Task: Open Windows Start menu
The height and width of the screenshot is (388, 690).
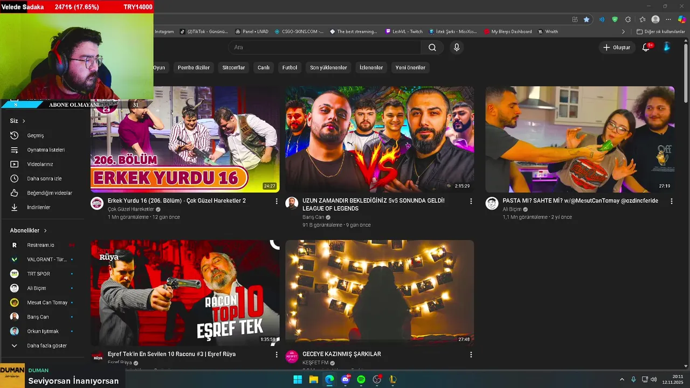Action: (x=298, y=379)
